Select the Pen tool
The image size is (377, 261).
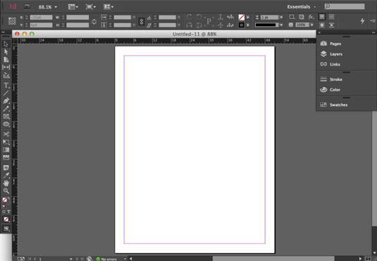6,101
